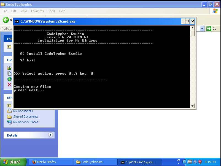This screenshot has height=166, width=221.
Task: Click the Shared Documents folder icon
Action: (9, 116)
